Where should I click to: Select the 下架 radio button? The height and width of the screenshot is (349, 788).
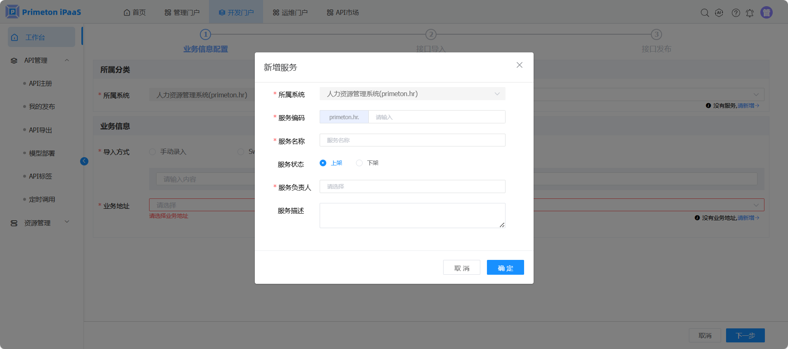click(x=359, y=163)
